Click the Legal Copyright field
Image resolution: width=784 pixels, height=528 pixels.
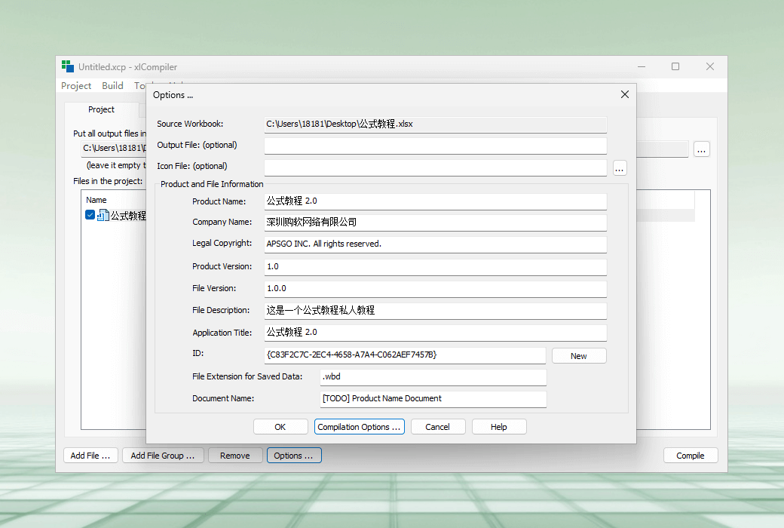click(435, 244)
